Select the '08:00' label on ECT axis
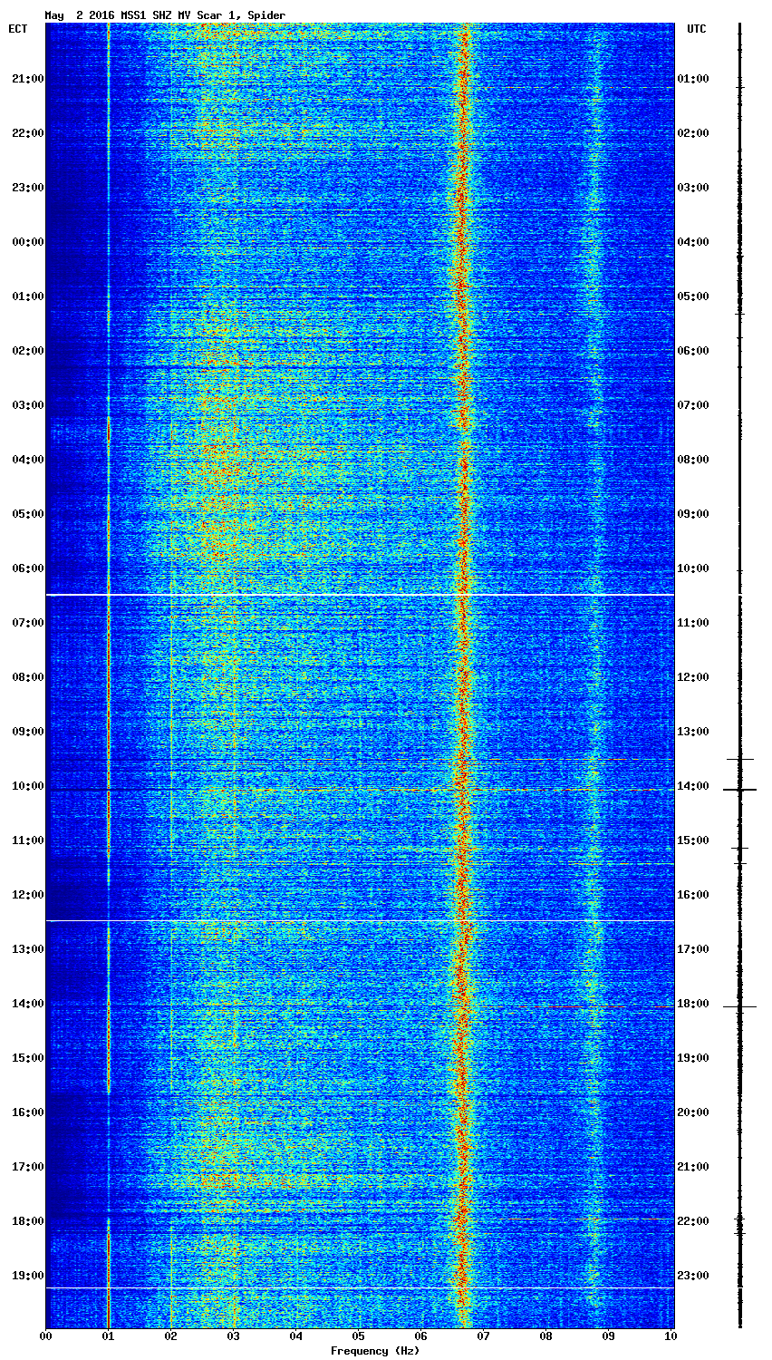This screenshot has width=772, height=1360. pos(27,677)
